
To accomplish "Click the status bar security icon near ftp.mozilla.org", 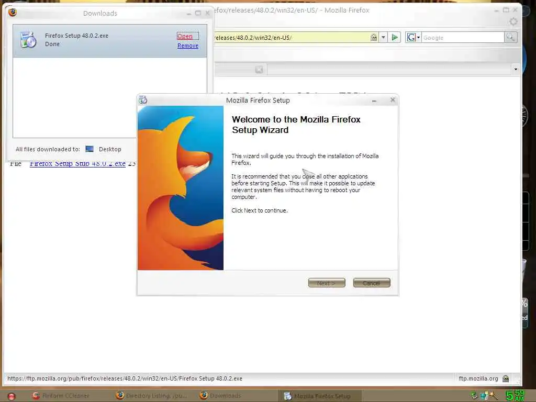I will click(x=506, y=378).
